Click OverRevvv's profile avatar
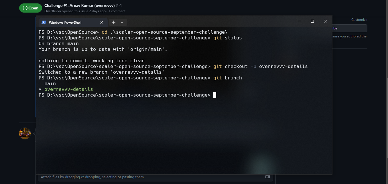The image size is (388, 184). [x=25, y=133]
